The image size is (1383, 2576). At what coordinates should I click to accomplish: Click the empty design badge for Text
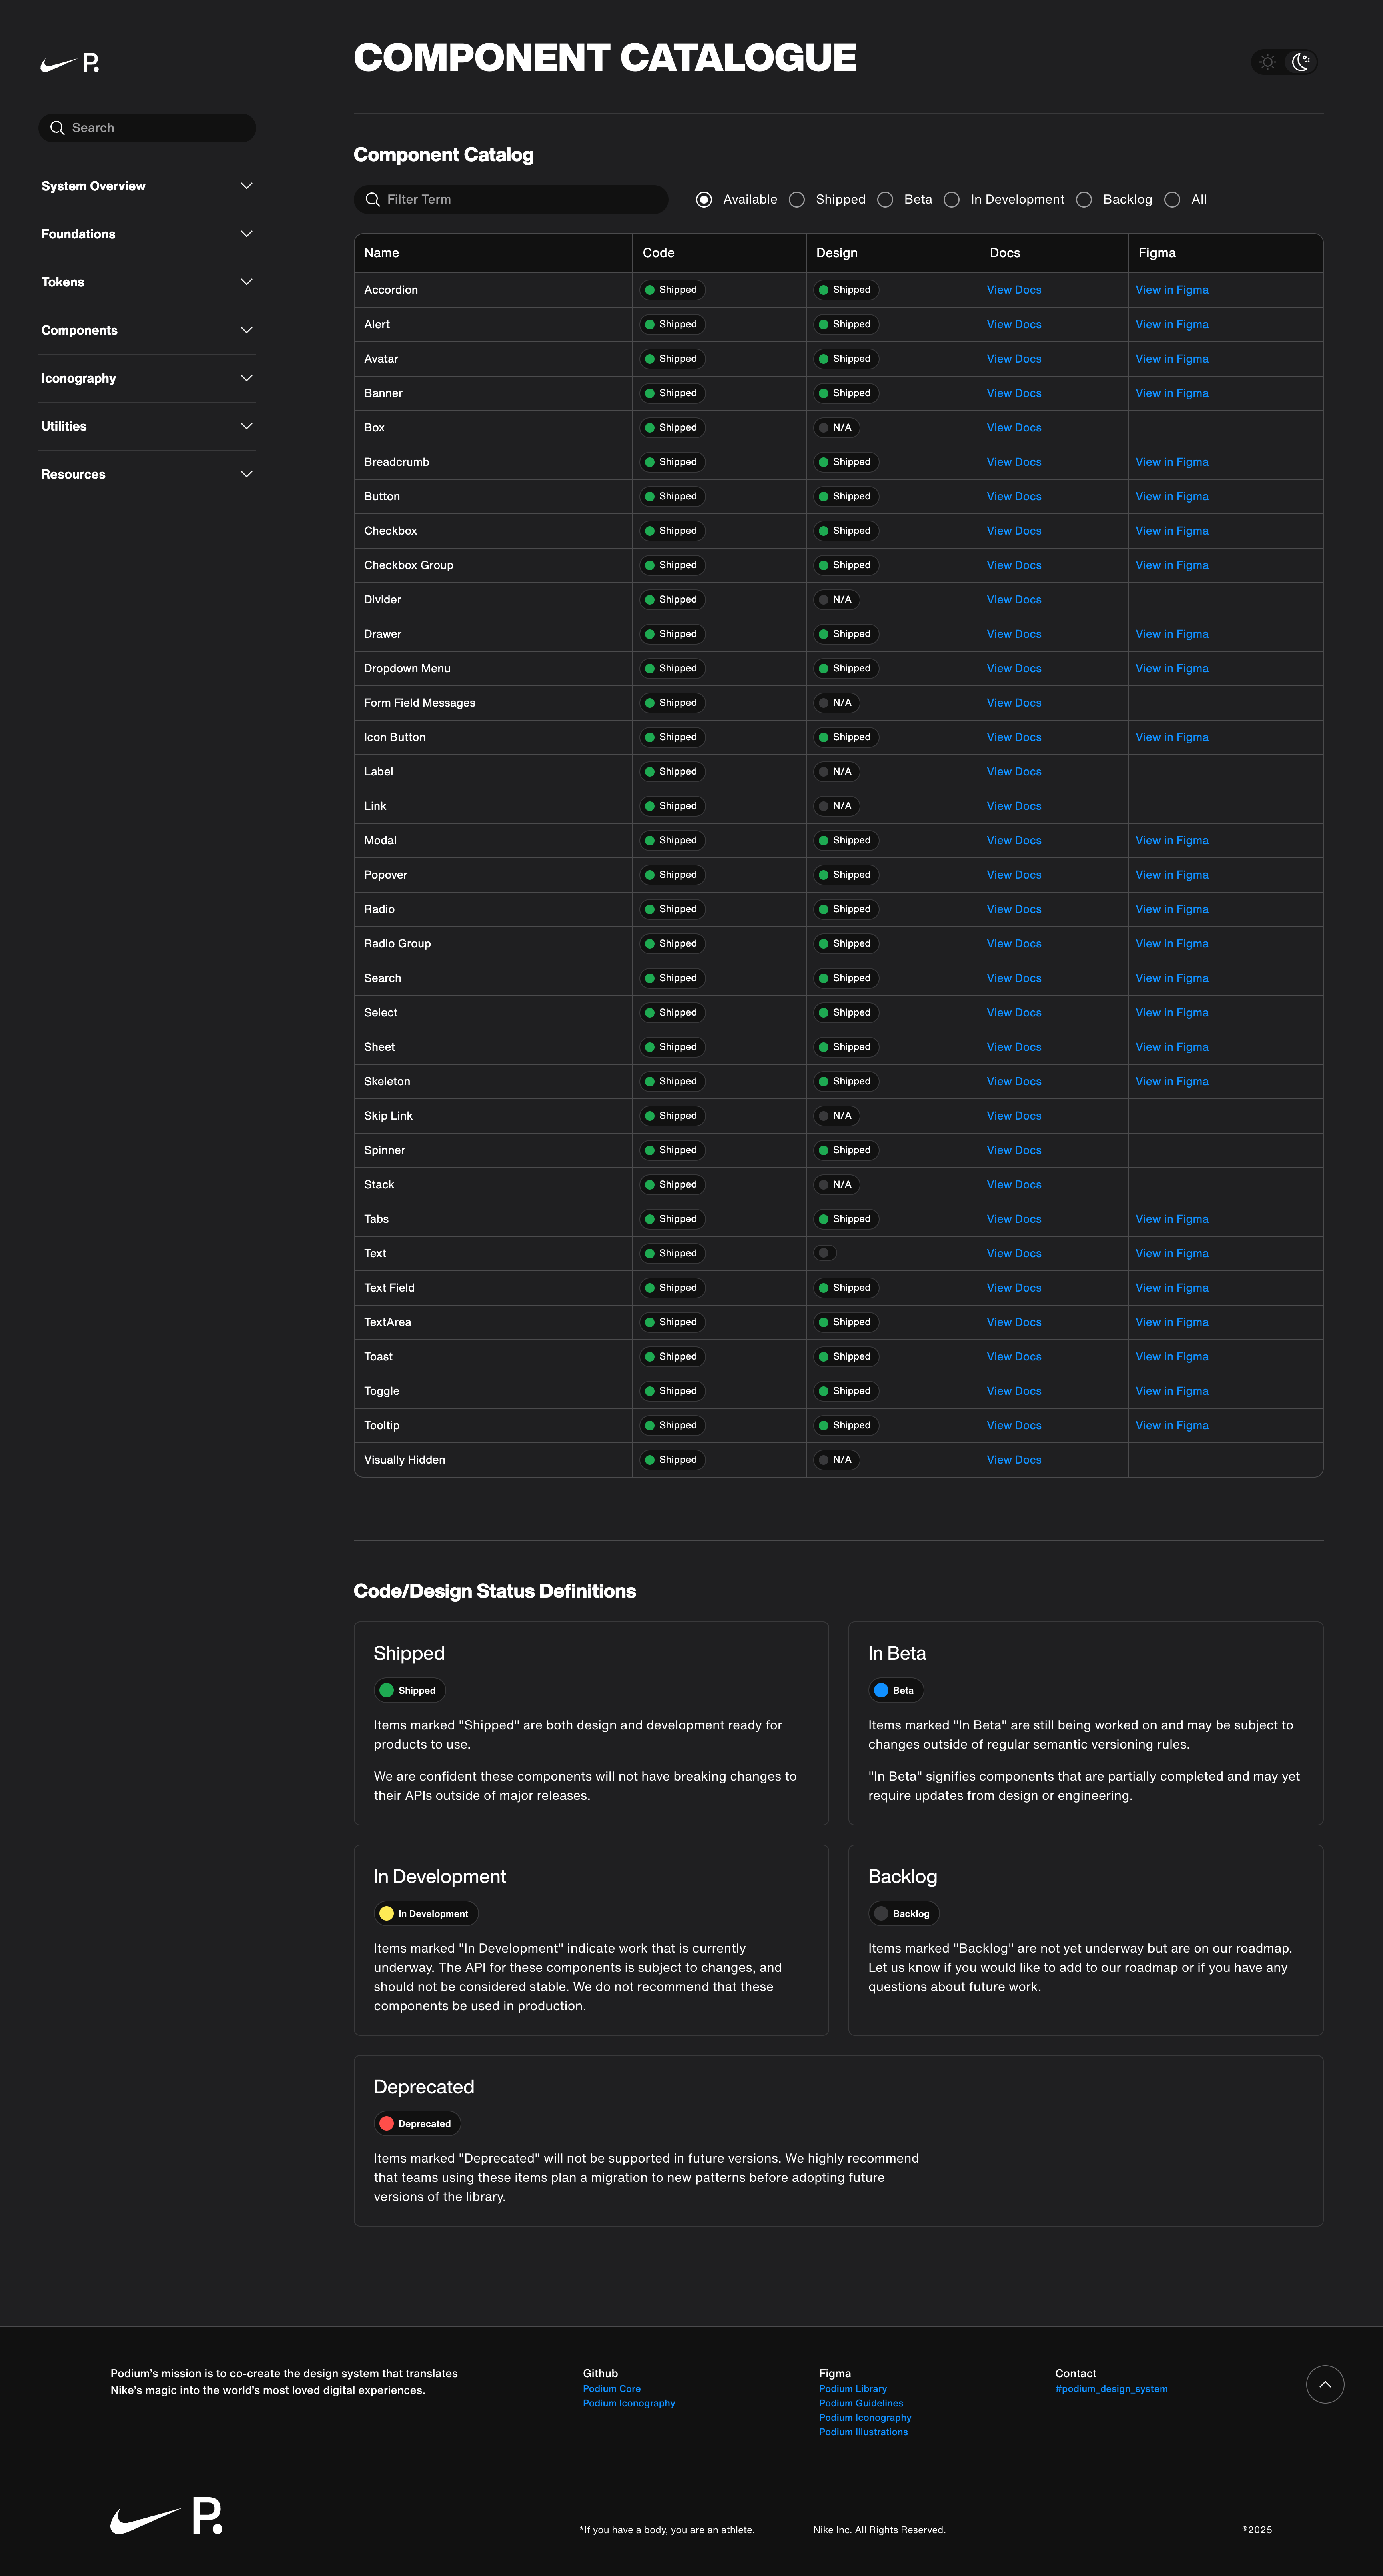point(825,1253)
